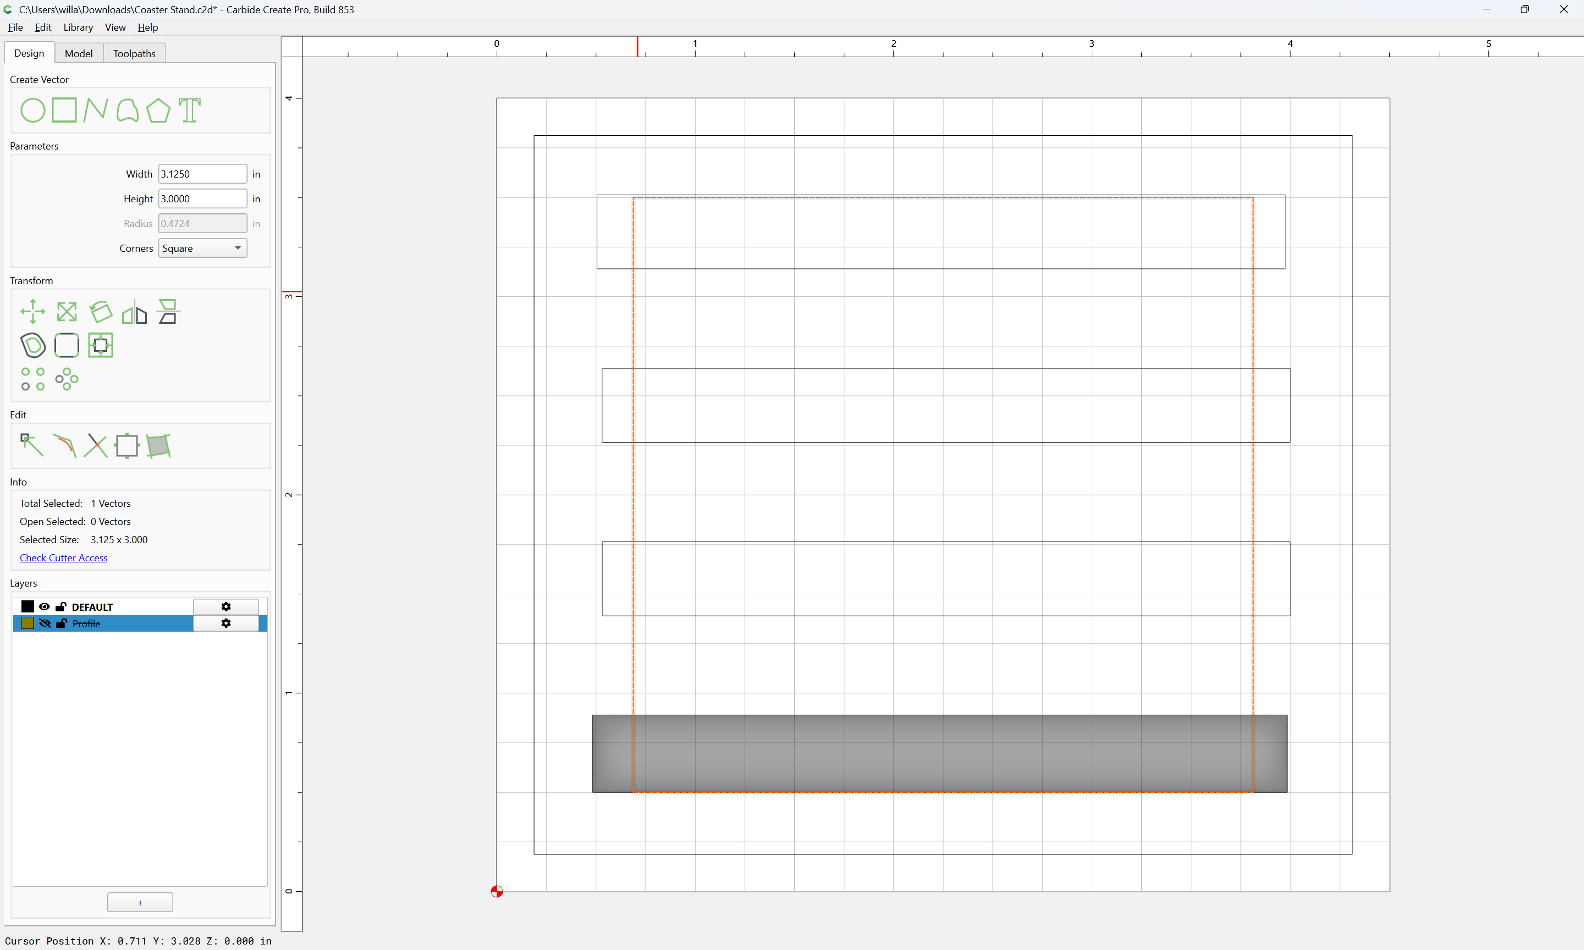Choose the Polyline vector tool
This screenshot has width=1584, height=950.
95,110
